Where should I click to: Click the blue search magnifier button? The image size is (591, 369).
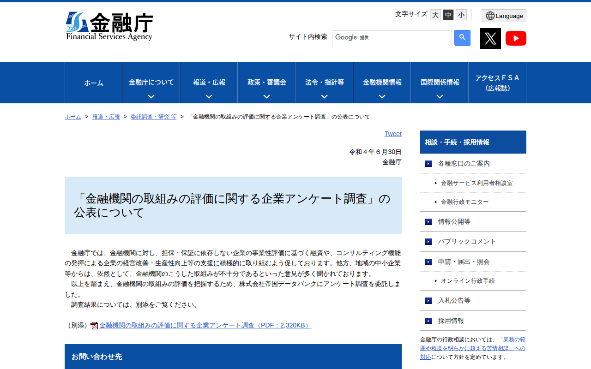(462, 37)
